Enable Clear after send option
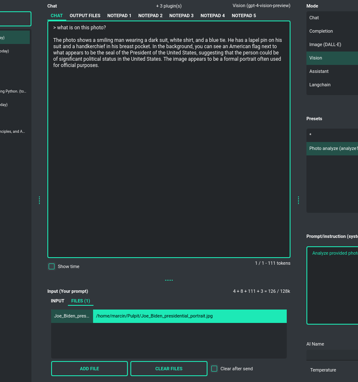Viewport: 358px width, 382px height. pyautogui.click(x=214, y=369)
